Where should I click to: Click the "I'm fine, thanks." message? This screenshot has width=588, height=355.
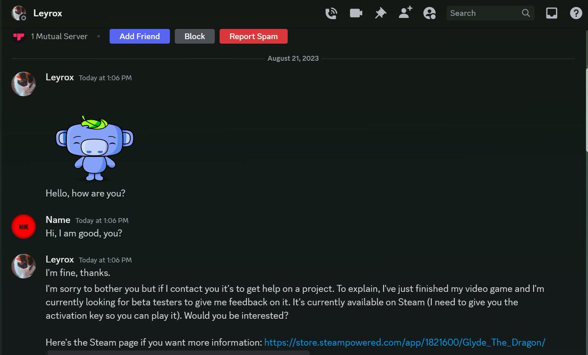click(x=78, y=273)
